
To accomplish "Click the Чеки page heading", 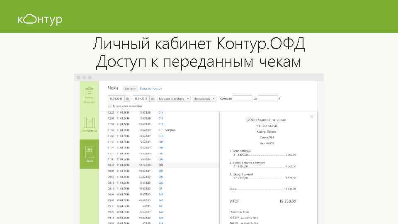I will tap(113, 88).
